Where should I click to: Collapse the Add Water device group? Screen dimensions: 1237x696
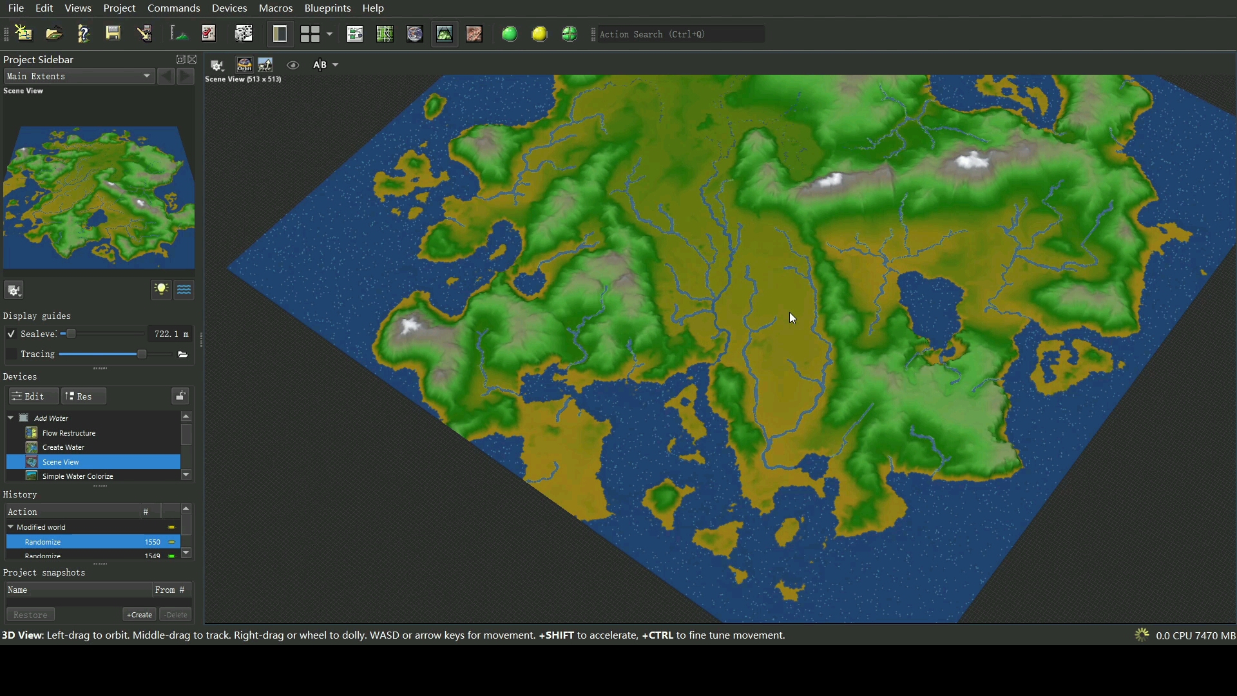click(10, 418)
